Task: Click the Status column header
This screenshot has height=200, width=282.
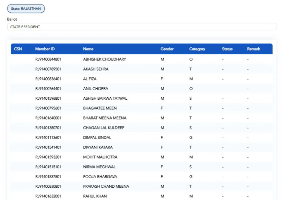Action: point(227,49)
